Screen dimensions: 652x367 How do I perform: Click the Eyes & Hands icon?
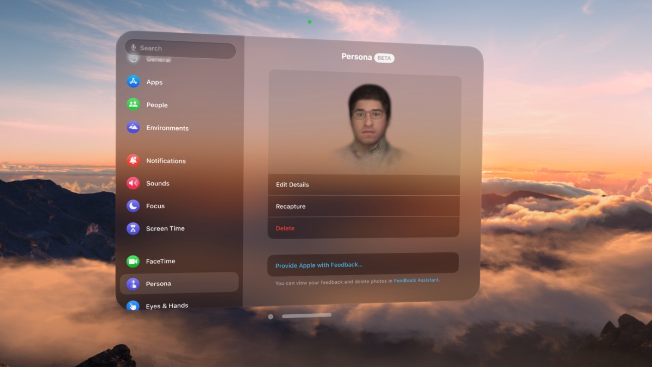[133, 306]
